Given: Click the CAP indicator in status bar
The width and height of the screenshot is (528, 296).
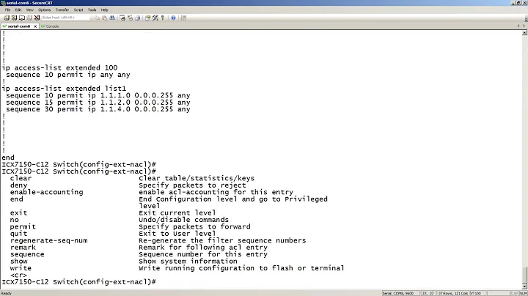Looking at the screenshot, I should 515,293.
